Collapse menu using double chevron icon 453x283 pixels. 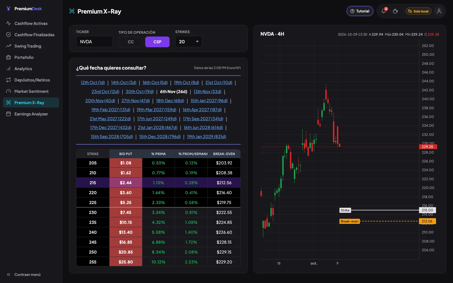click(8, 275)
